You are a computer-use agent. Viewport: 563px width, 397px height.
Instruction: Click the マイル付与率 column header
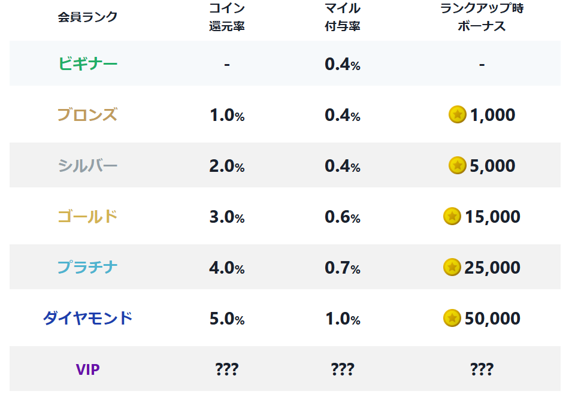tap(343, 17)
